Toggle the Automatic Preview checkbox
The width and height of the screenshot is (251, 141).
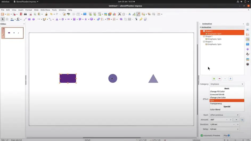[202, 135]
